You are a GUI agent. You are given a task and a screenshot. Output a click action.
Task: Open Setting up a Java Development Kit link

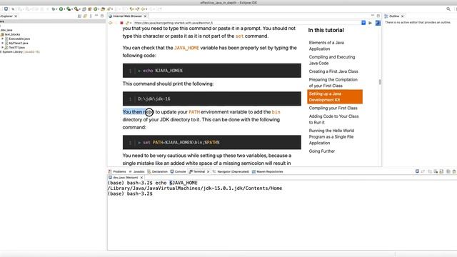click(x=335, y=97)
